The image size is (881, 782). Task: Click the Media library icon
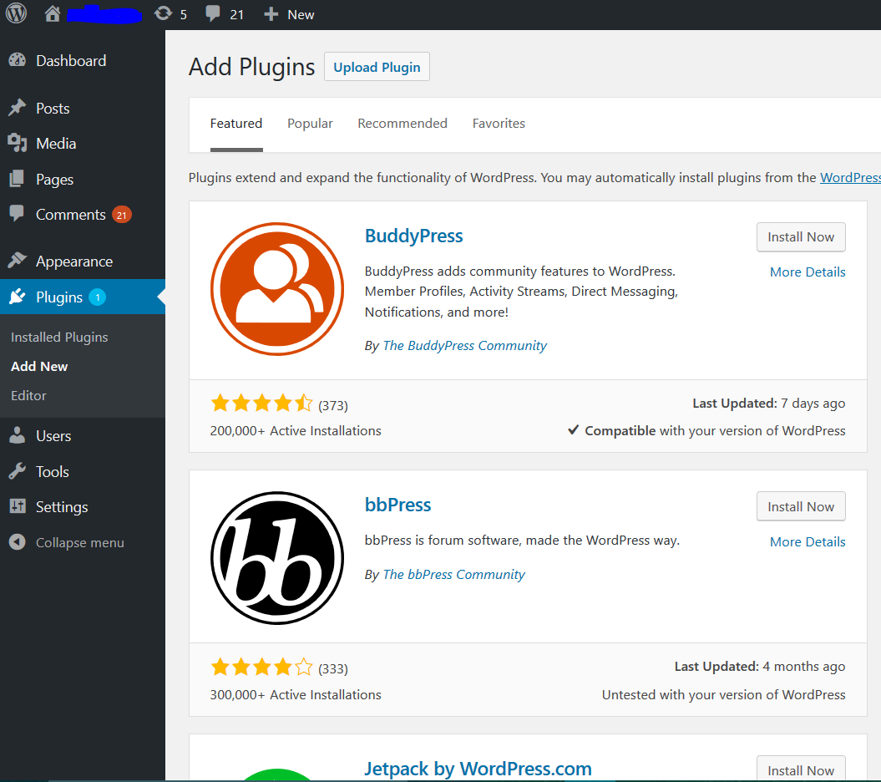tap(18, 144)
